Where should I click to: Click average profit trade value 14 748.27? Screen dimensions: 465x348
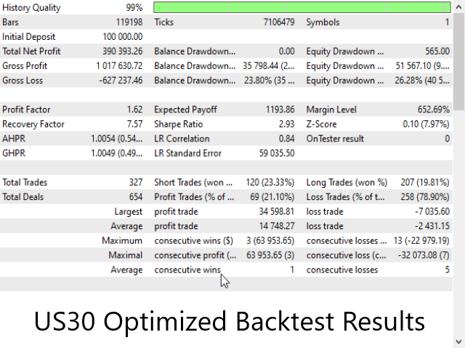276,226
